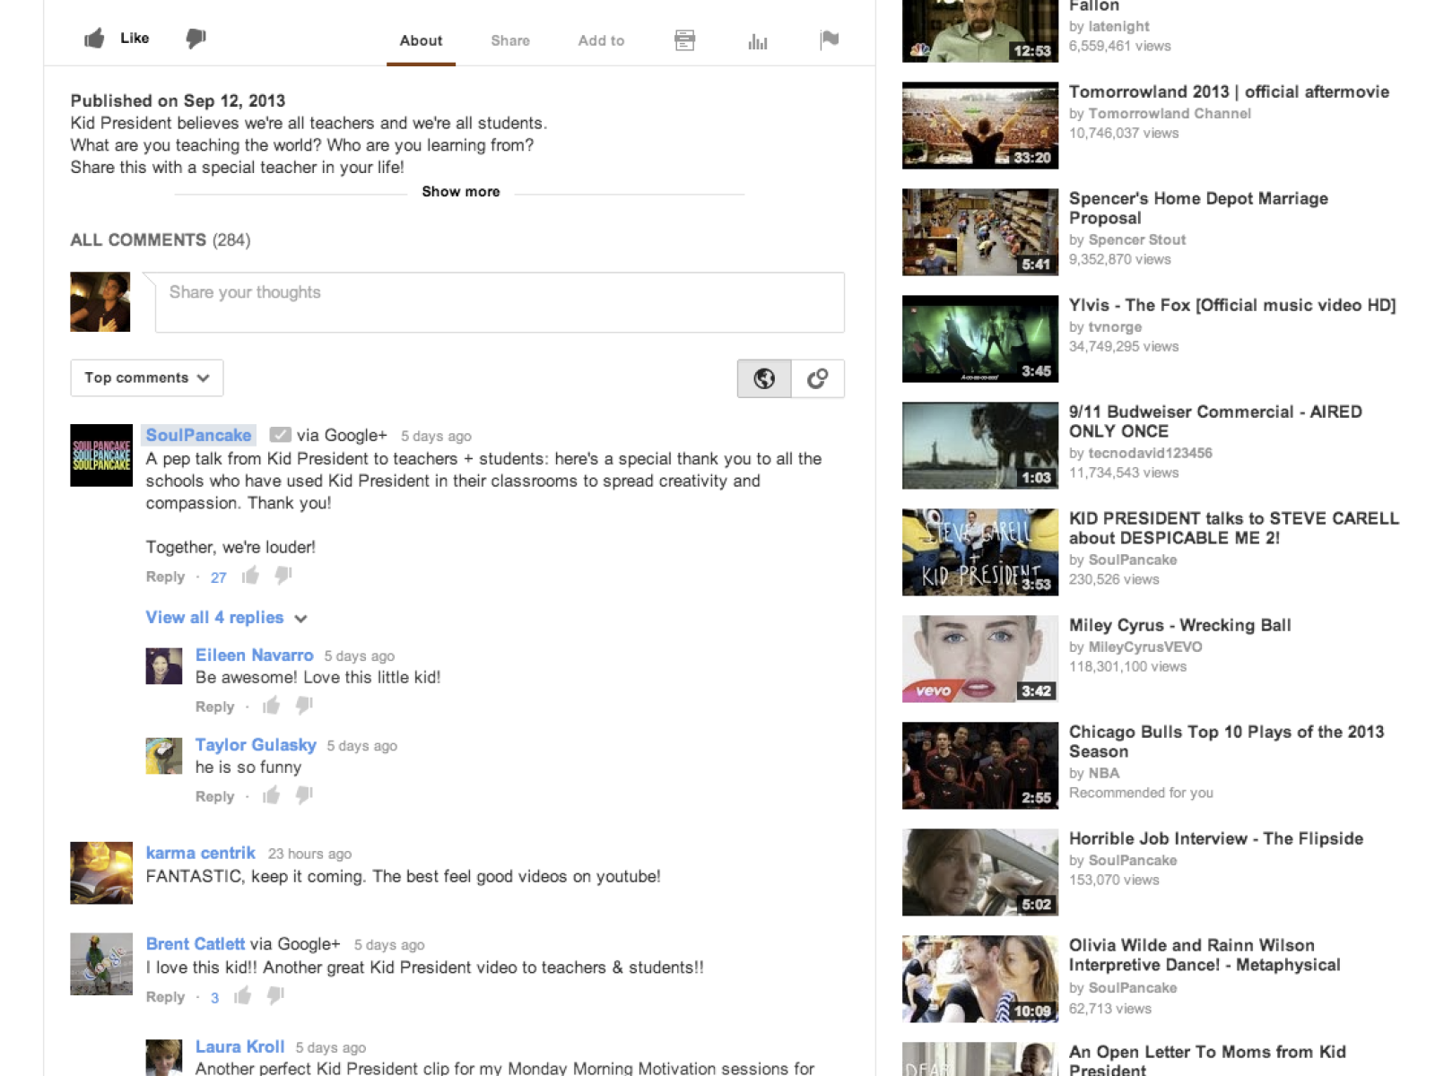Visit the MileyCyrusVEVO uploader link
This screenshot has height=1076, width=1435.
tap(1145, 647)
